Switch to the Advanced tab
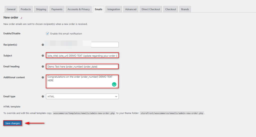256x137 pixels. click(x=131, y=9)
